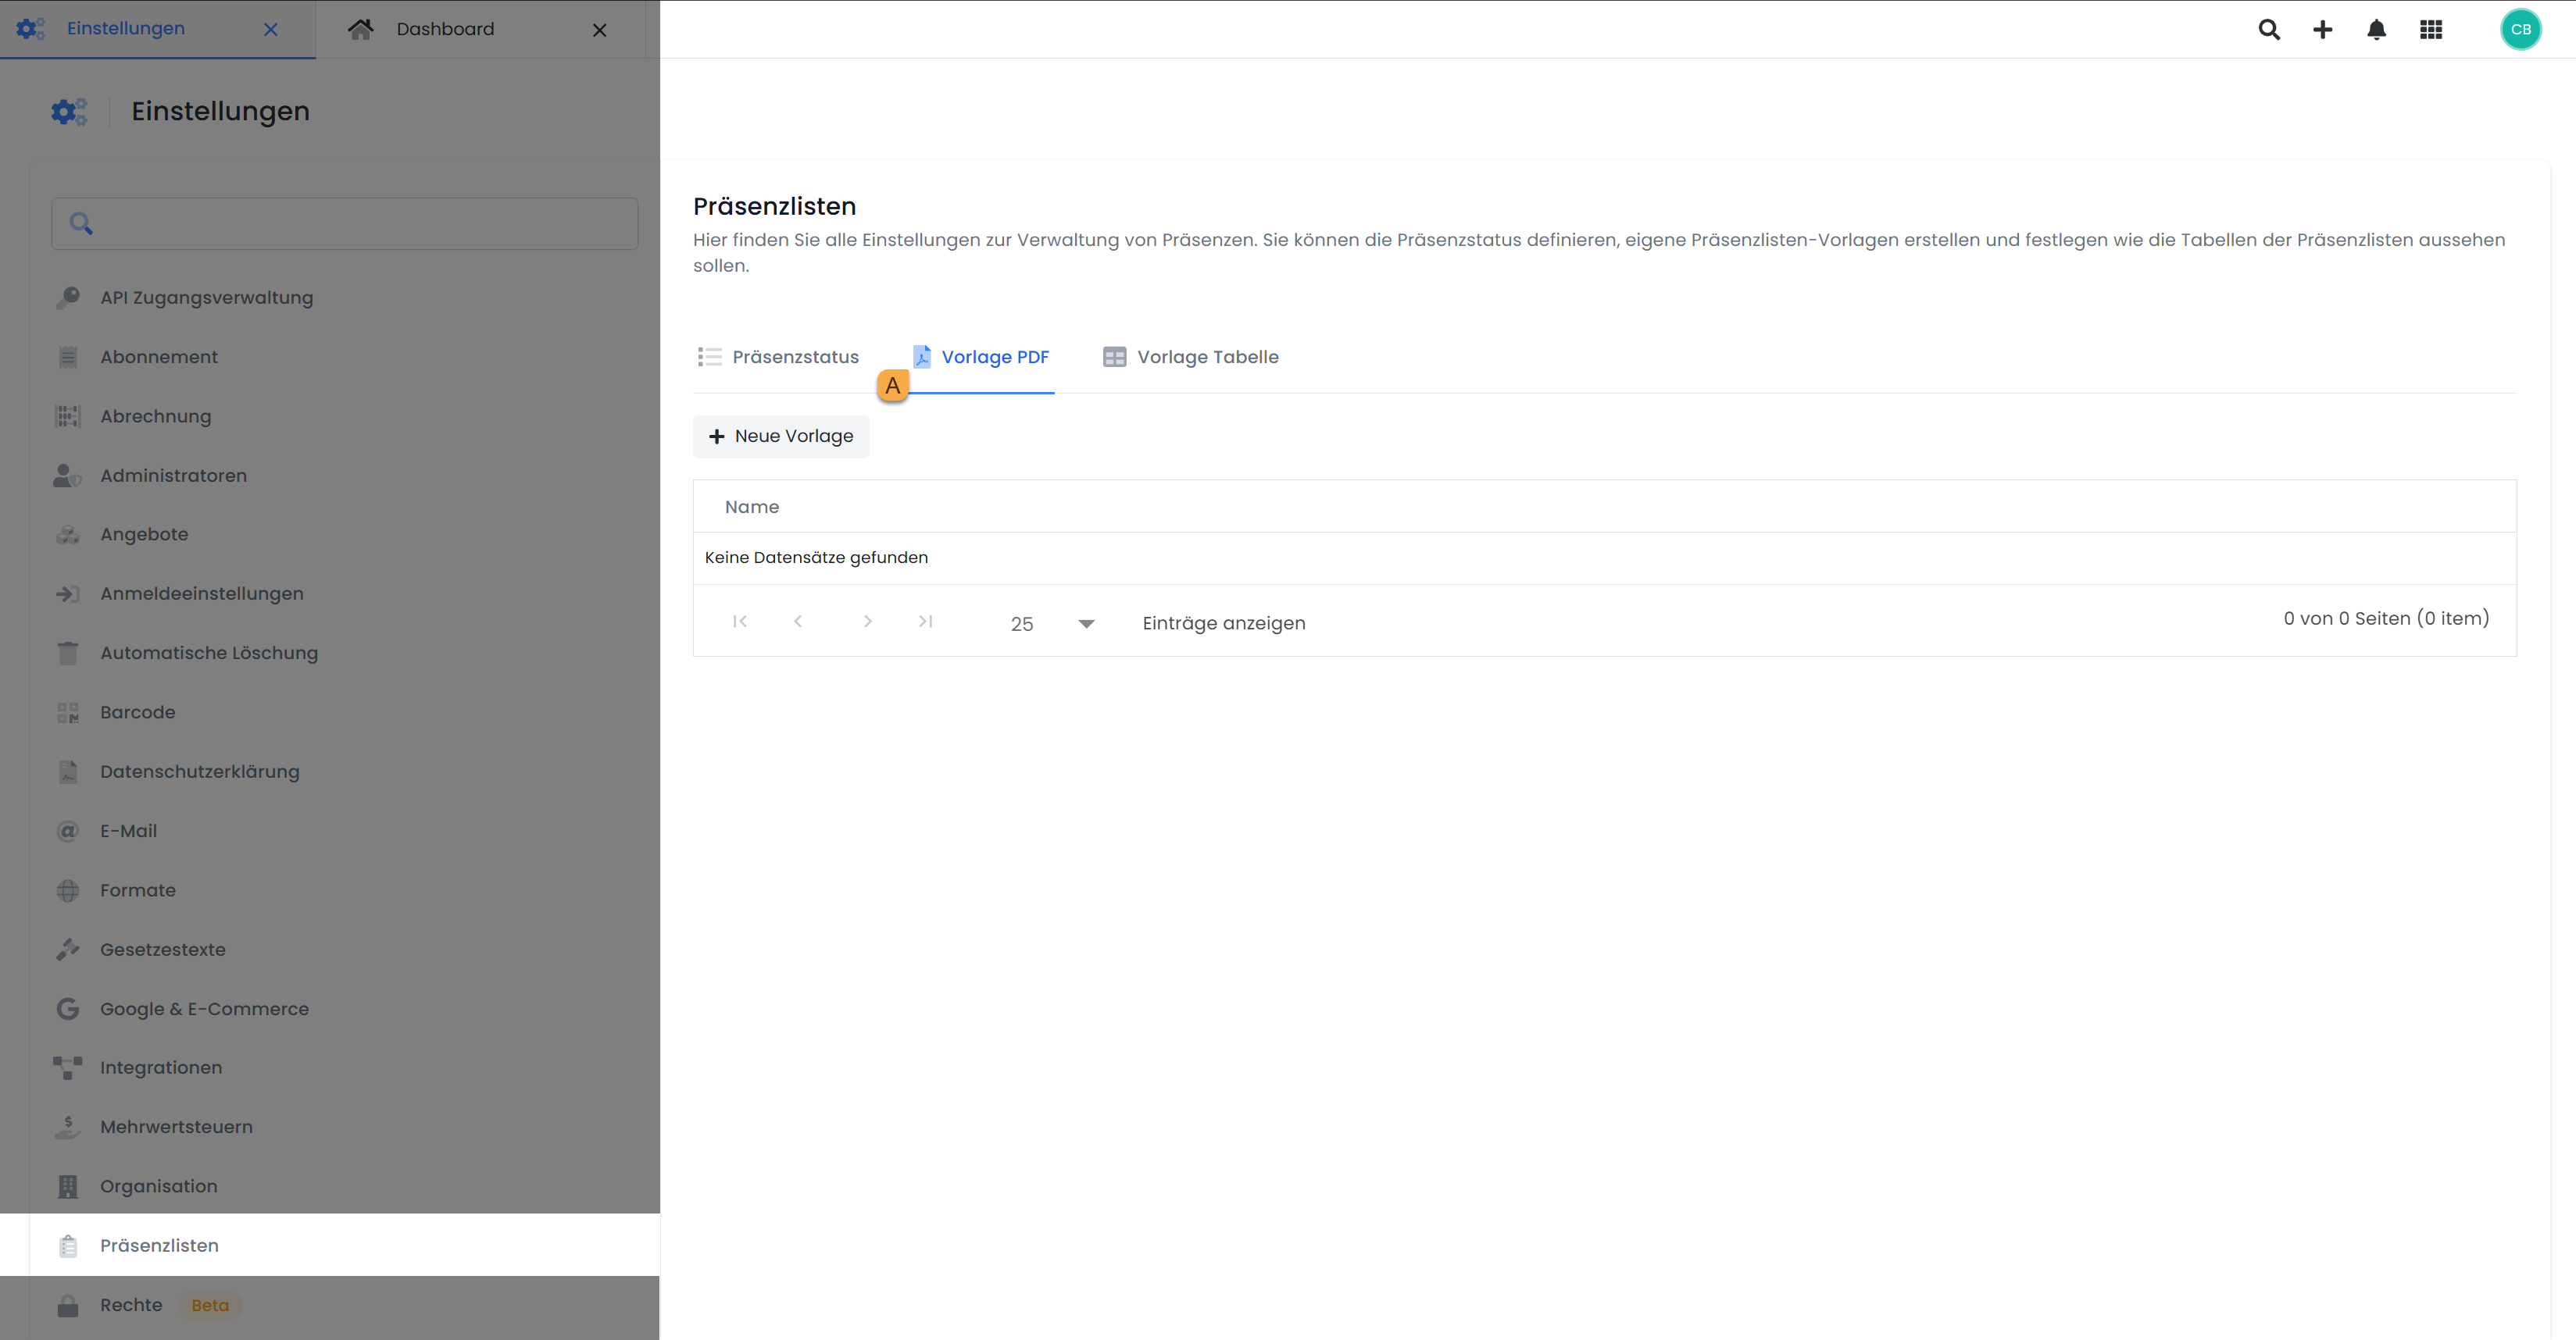Click the Dashboard home icon

pyautogui.click(x=361, y=29)
